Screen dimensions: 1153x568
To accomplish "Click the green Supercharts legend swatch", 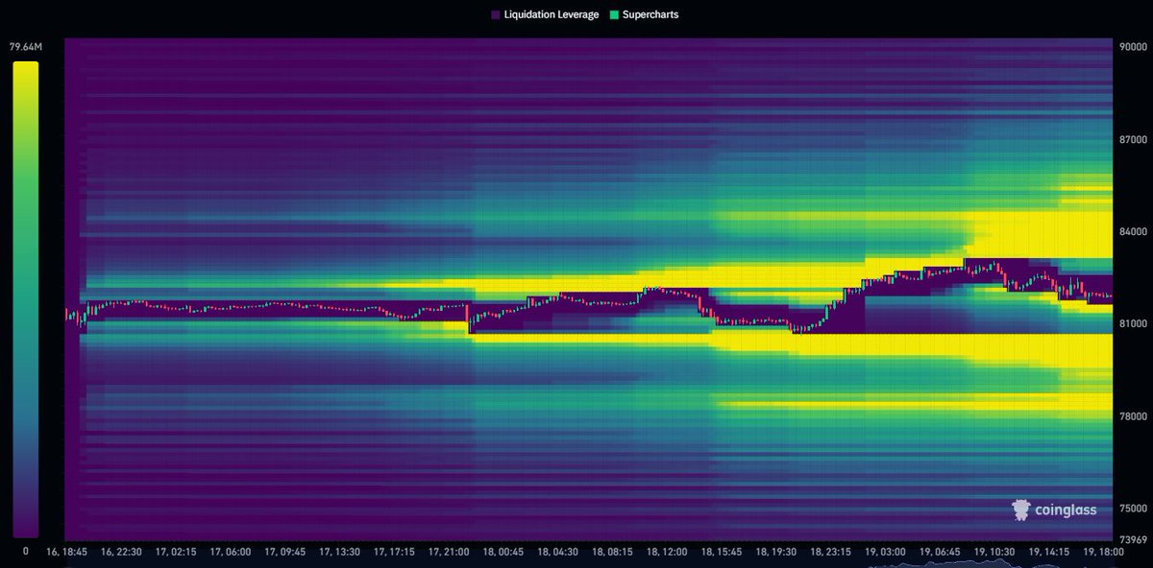I will (614, 14).
